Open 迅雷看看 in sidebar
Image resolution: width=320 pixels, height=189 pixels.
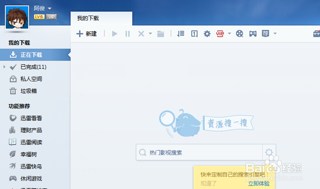coord(31,118)
